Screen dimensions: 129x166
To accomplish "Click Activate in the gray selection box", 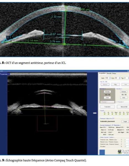I will pos(107,92).
